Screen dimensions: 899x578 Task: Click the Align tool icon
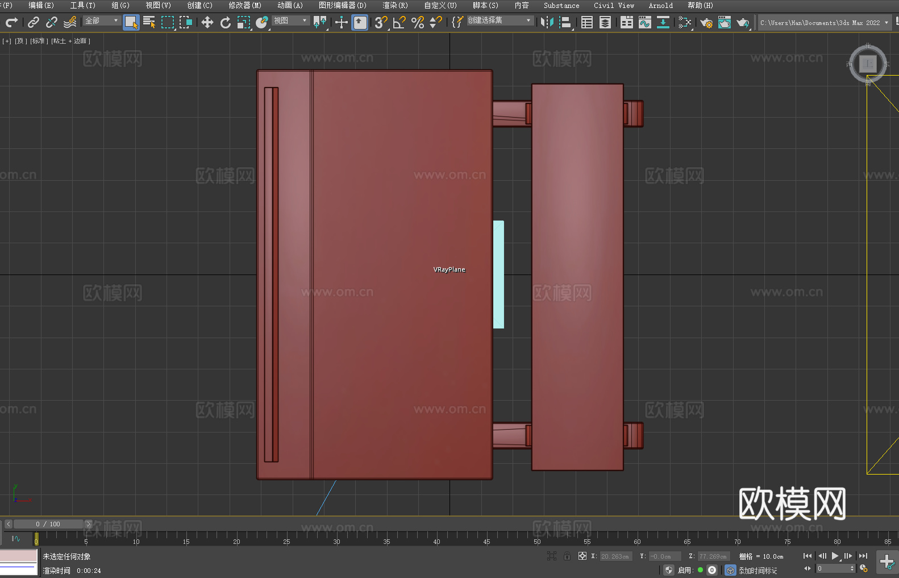pos(565,22)
